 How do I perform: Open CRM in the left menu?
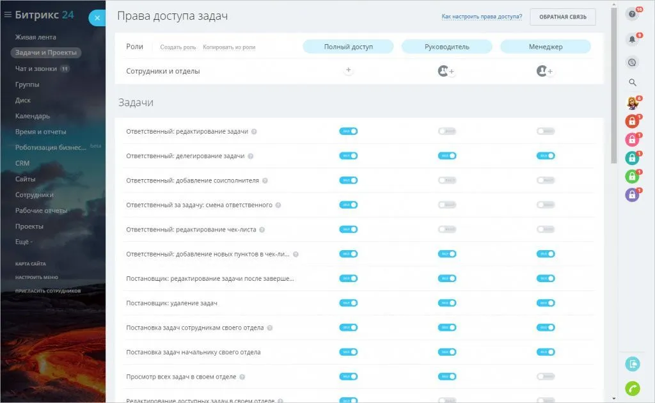[x=22, y=163]
